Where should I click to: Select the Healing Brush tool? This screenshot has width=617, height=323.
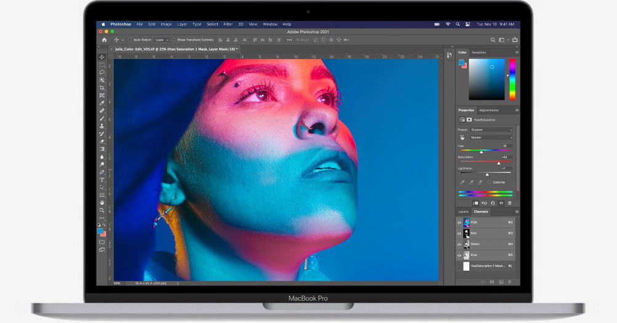[x=102, y=111]
